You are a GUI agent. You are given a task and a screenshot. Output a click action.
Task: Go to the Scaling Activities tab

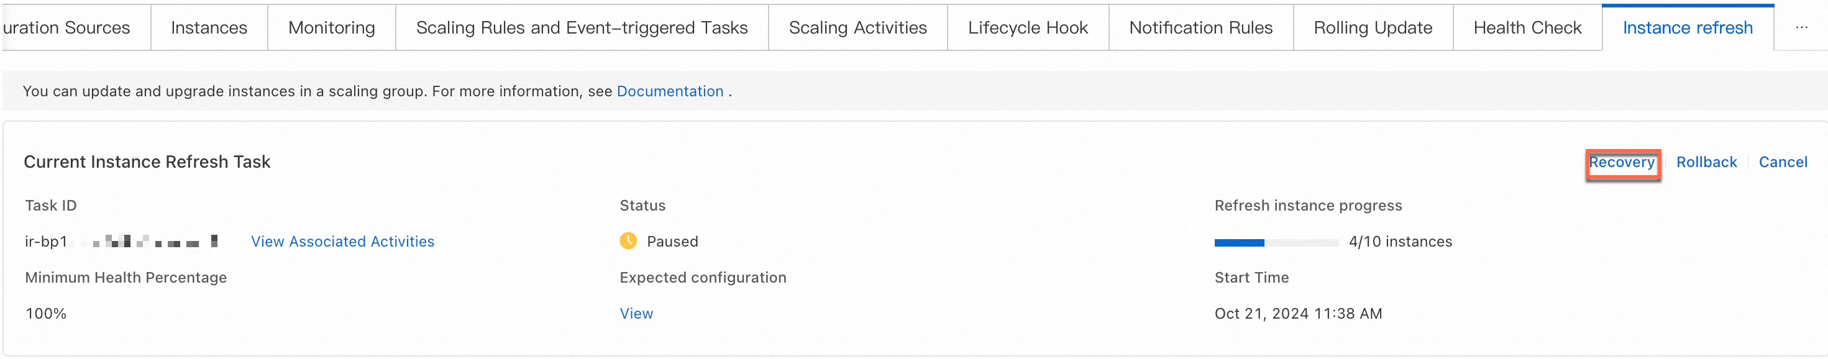[x=857, y=28]
